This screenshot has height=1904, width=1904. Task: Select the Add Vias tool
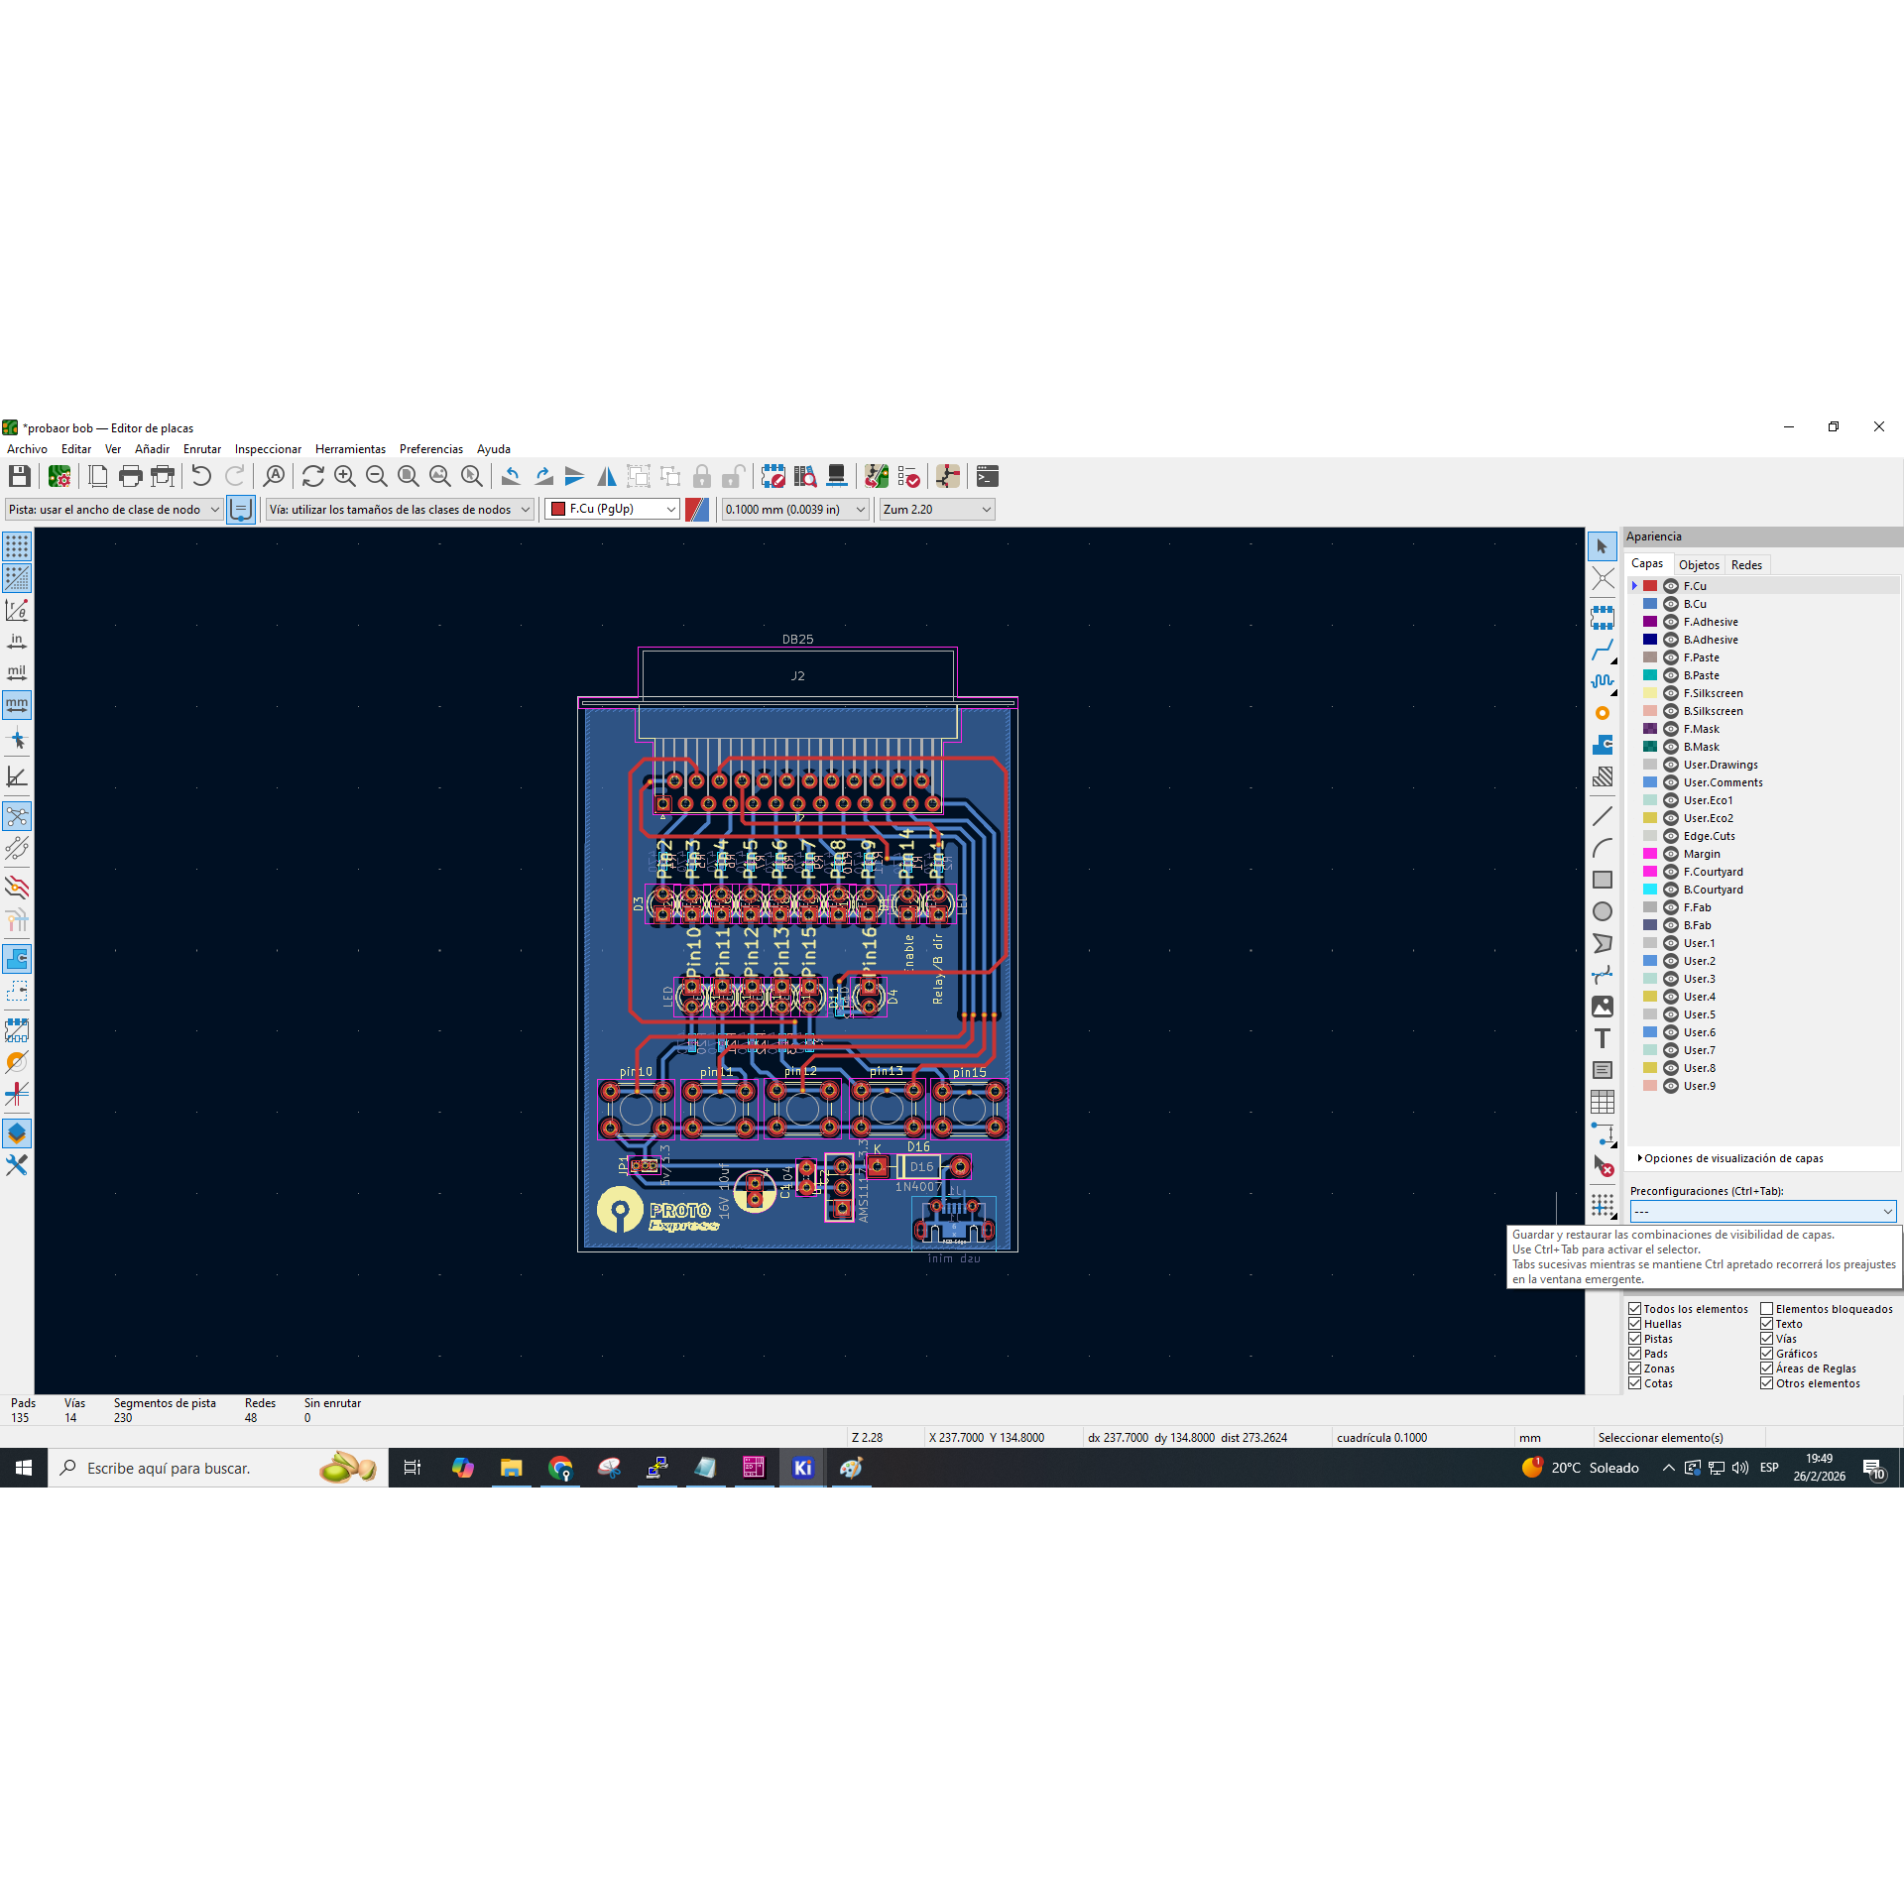coord(1602,713)
